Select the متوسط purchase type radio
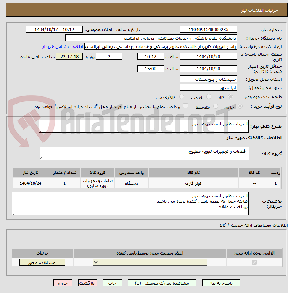Viewport: 288px width, 293px height. tap(216, 106)
